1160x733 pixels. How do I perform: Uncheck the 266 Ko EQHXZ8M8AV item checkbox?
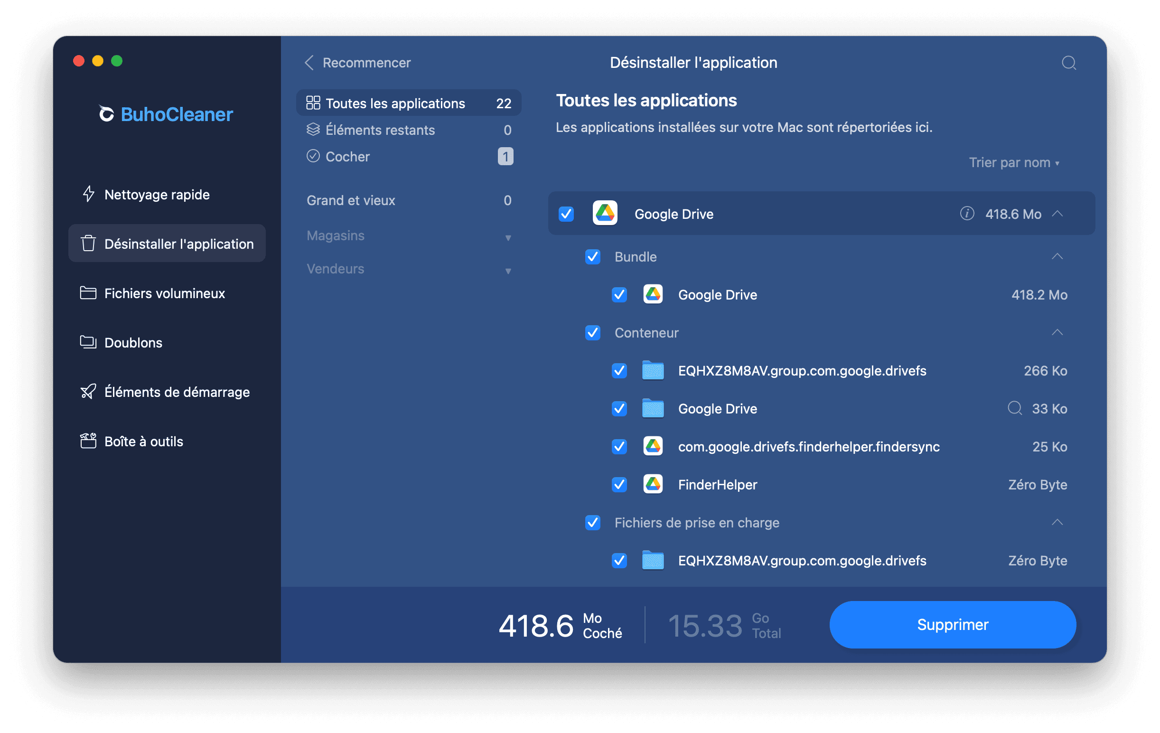click(619, 371)
